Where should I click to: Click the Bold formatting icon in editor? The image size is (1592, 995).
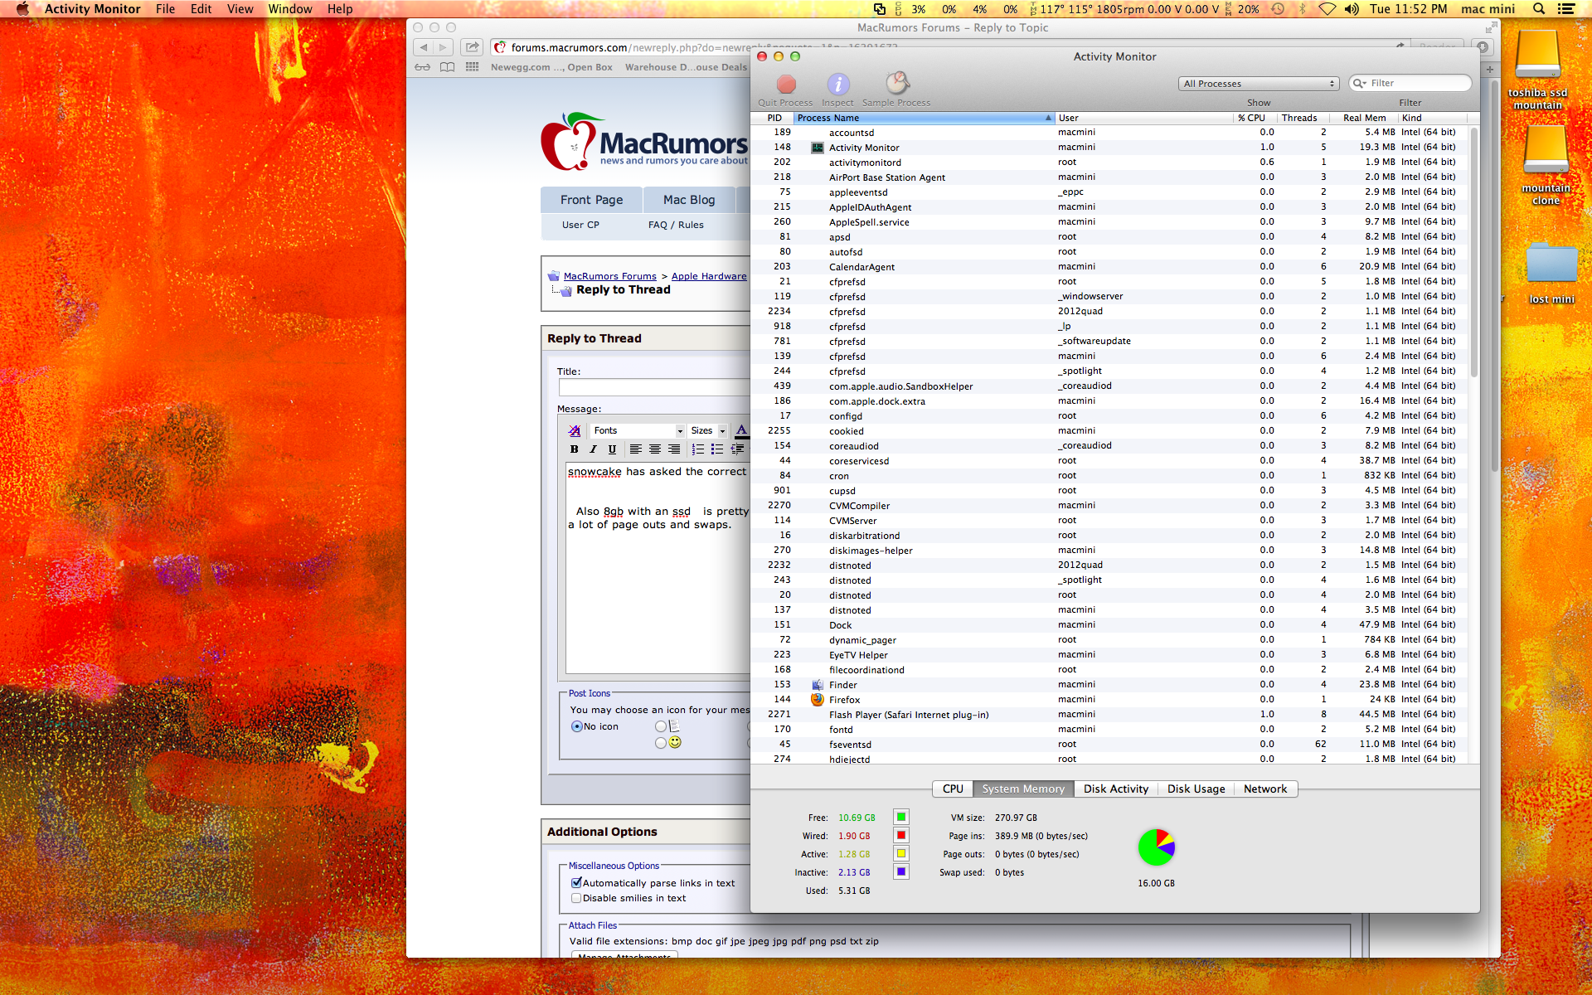574,449
